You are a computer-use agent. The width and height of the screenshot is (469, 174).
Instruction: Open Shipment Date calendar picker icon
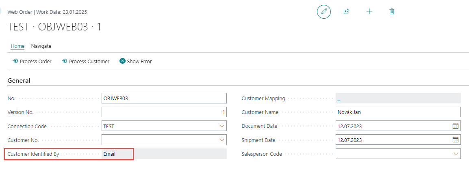pos(456,140)
